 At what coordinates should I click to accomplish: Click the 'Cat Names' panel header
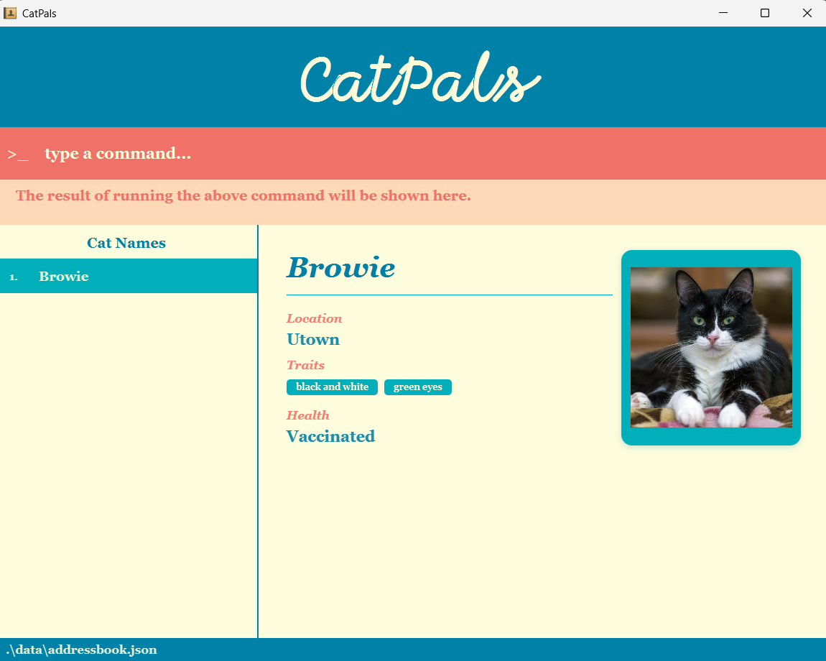point(126,242)
